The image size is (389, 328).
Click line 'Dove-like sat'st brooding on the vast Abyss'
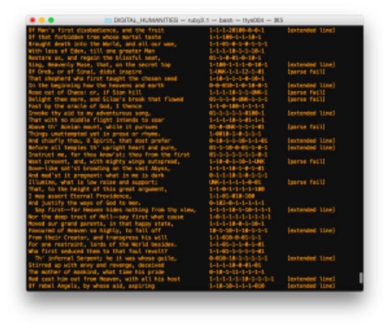(99, 169)
